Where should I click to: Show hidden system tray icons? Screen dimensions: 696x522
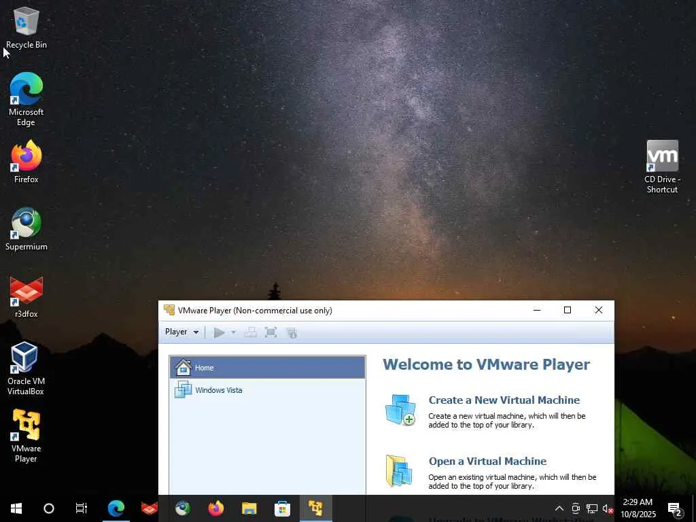coord(559,508)
